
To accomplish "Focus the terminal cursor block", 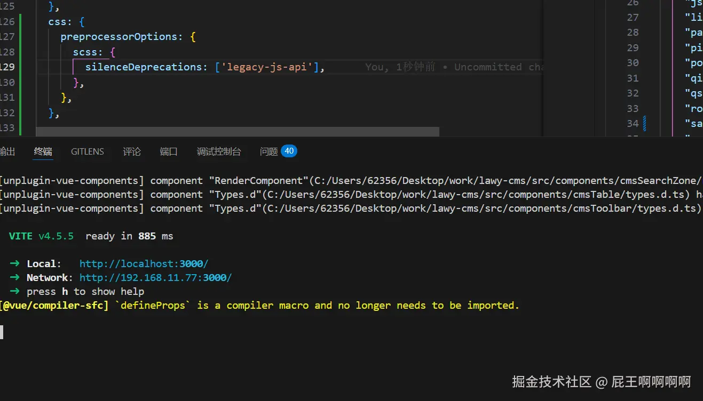I will pos(2,332).
